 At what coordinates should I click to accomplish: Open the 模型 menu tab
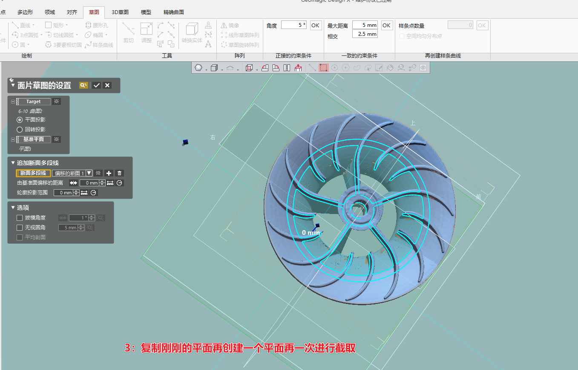coord(146,12)
